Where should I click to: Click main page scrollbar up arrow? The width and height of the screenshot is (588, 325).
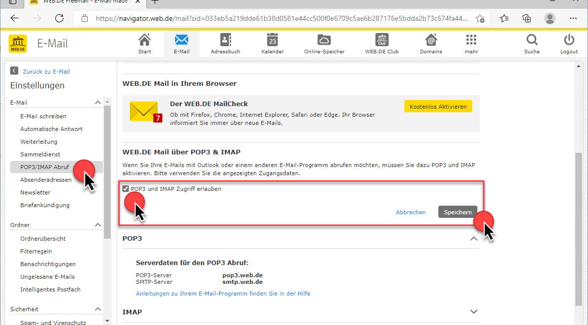point(578,66)
